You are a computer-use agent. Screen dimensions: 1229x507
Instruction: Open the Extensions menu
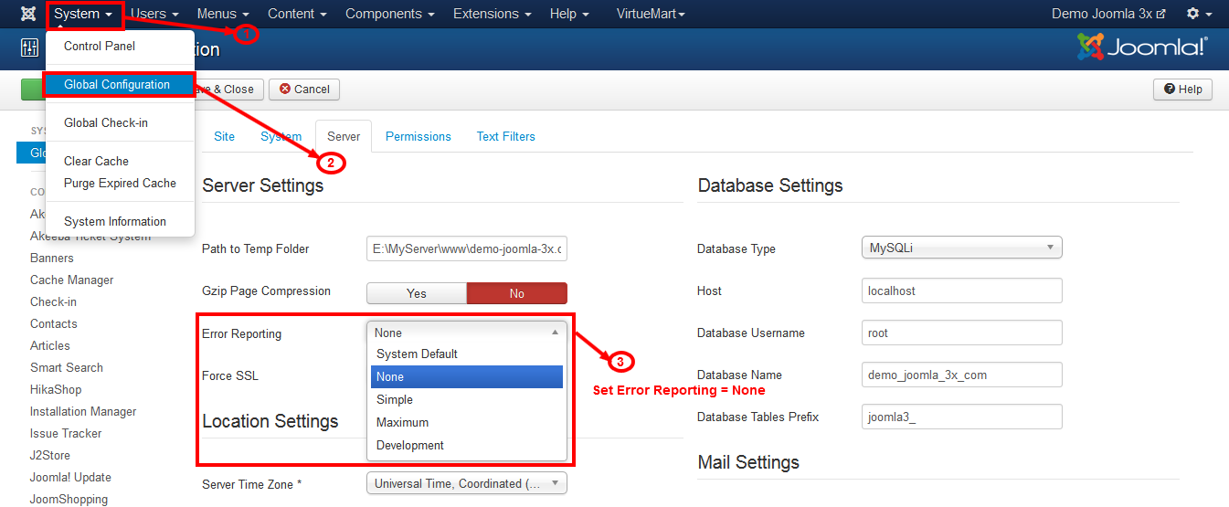[x=493, y=15]
